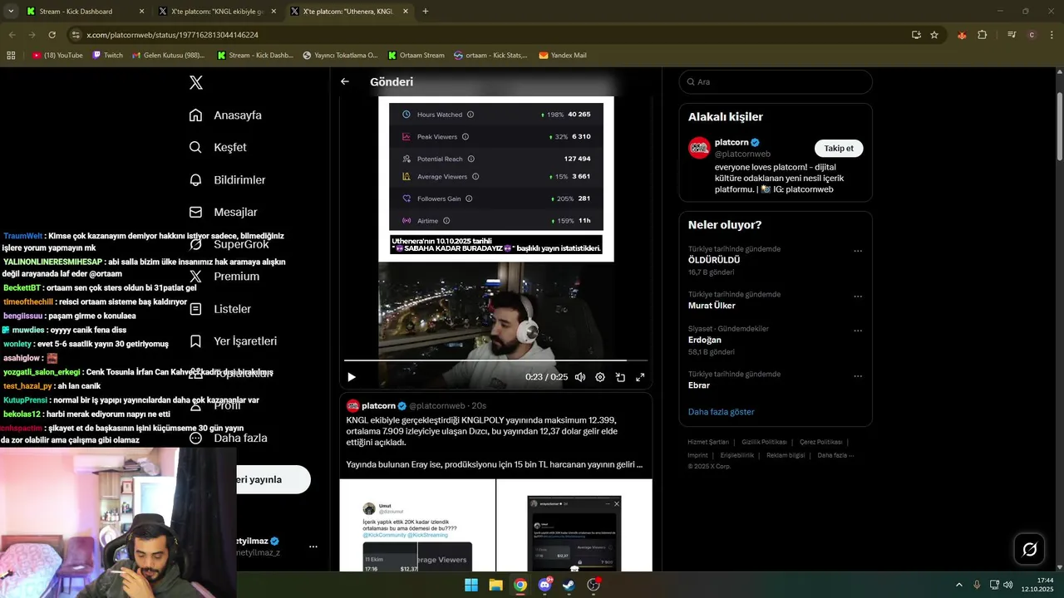Open the Grok floating button
Viewport: 1064px width, 598px height.
click(1029, 549)
